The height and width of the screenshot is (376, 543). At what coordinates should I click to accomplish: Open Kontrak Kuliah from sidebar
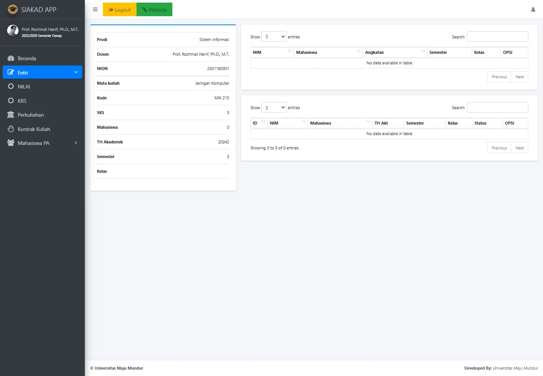tap(34, 129)
